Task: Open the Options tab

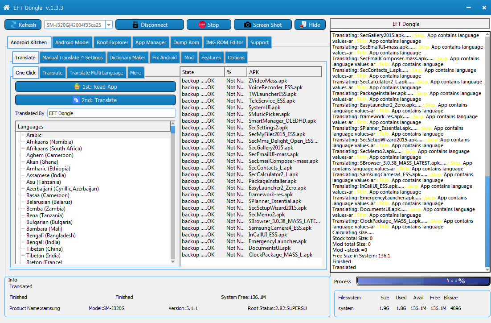Action: pos(236,58)
